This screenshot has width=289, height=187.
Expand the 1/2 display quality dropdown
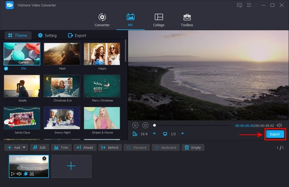182,134
